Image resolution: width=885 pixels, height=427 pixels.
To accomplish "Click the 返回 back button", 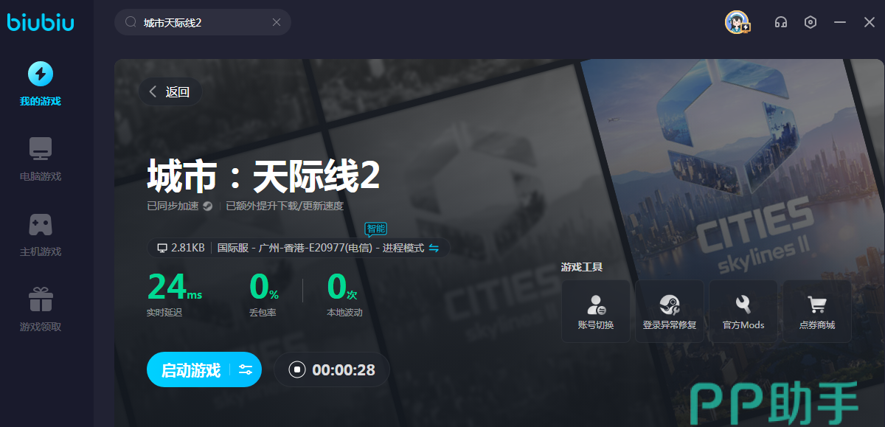I will [170, 91].
